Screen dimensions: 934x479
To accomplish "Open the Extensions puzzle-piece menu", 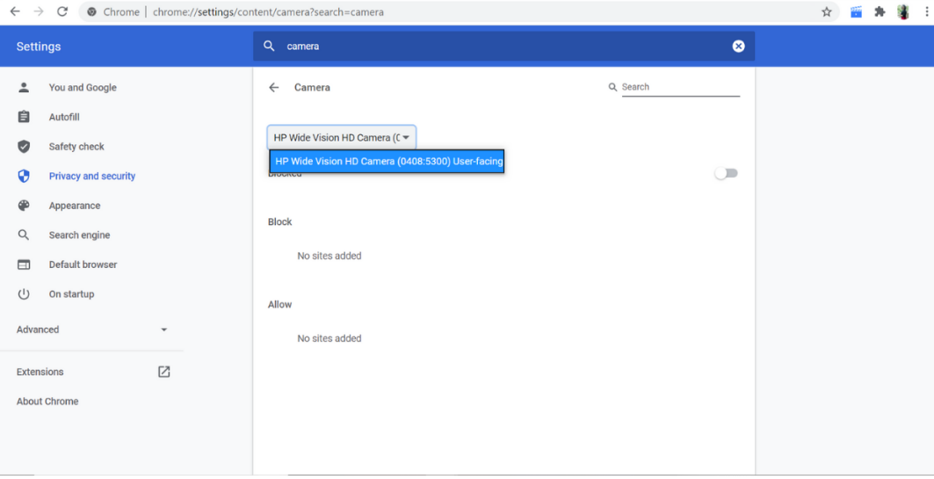I will [880, 12].
